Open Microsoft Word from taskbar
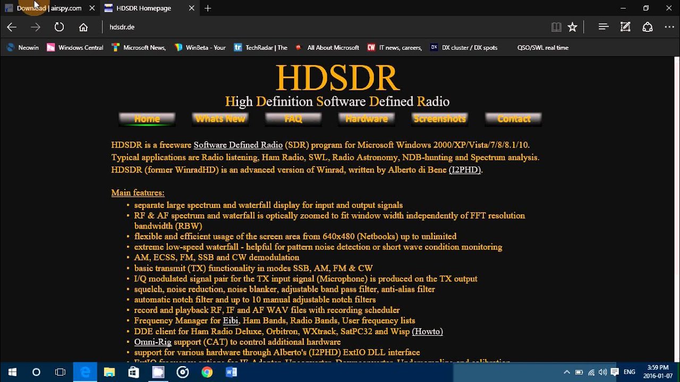Screen dimensions: 680x382 [x=231, y=372]
